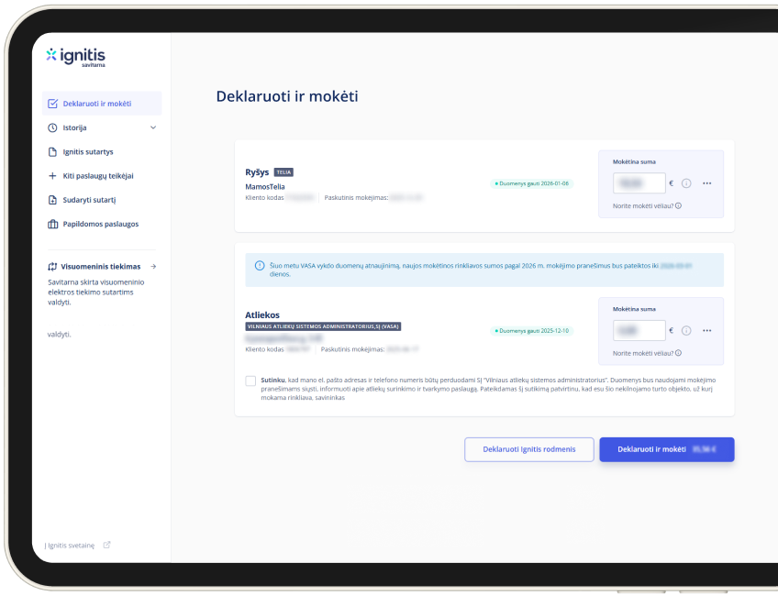Click the Ignitis savitarna logo
Viewport: 778px width, 596px height.
[x=75, y=57]
